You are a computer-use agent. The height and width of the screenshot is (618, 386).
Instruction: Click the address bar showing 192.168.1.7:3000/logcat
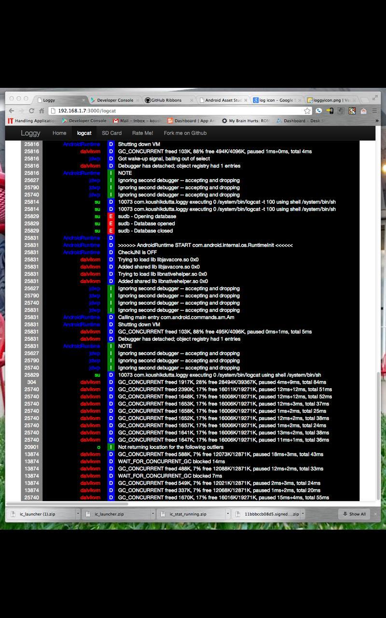[x=179, y=111]
